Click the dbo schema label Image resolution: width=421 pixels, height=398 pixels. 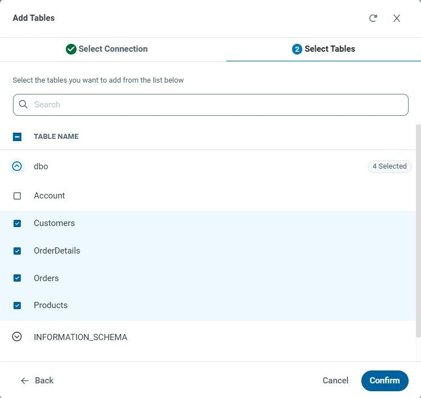(41, 166)
